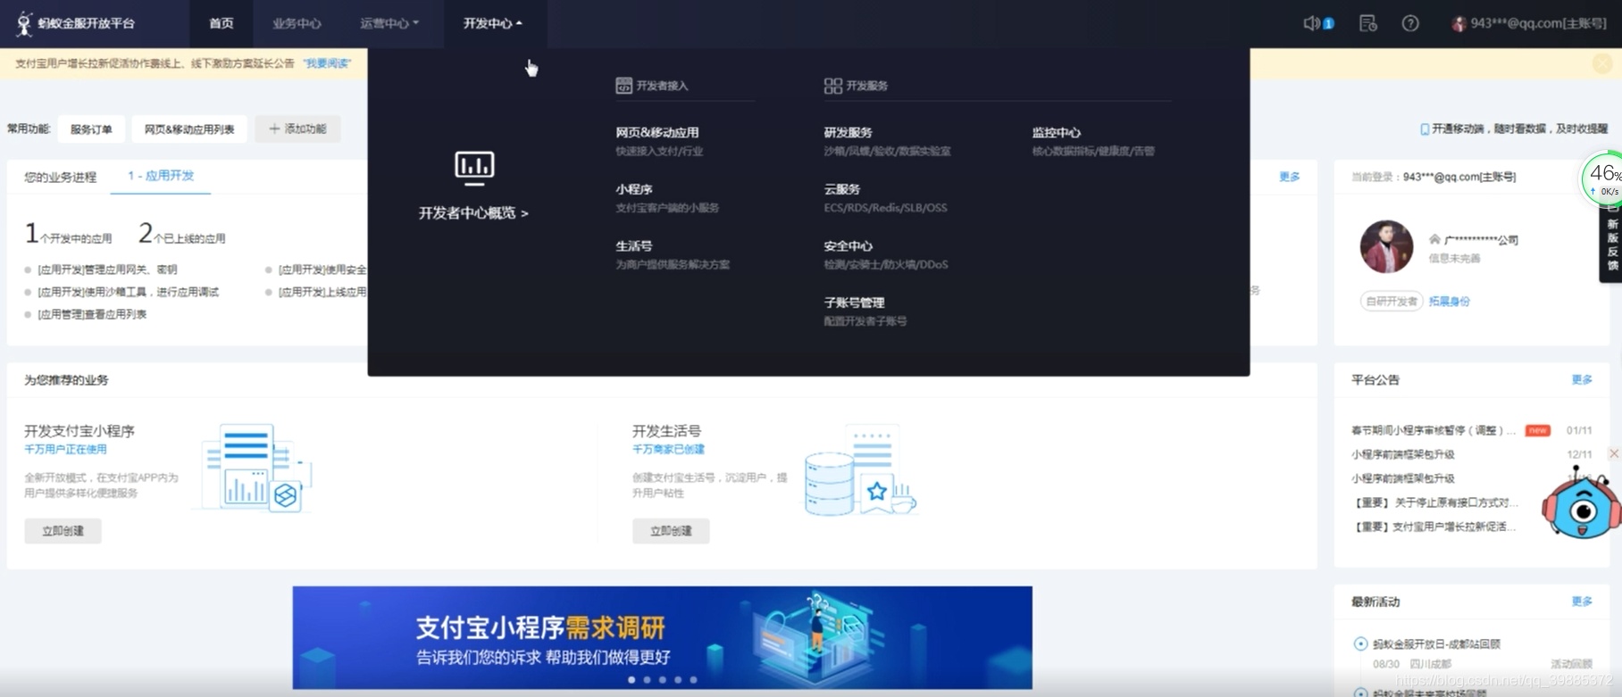The width and height of the screenshot is (1622, 697).
Task: Open activity 蚂蚁金服开放日-成都站回顾
Action: [x=1436, y=643]
